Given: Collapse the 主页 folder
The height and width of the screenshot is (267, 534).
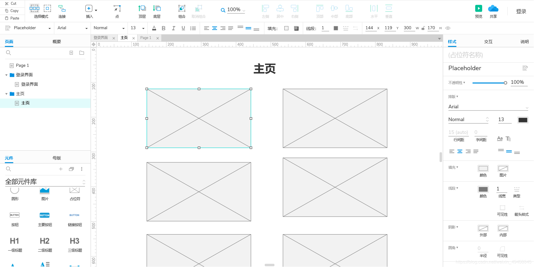Looking at the screenshot, I should click(6, 94).
